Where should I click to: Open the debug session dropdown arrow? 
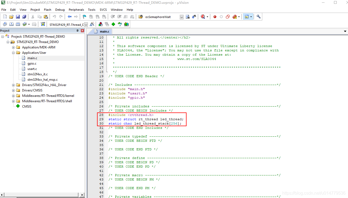(207, 17)
